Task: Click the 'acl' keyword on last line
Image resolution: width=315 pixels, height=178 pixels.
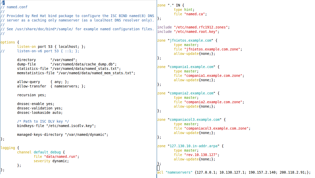Action: click(x=160, y=172)
